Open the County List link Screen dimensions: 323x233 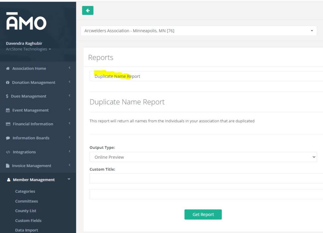click(x=26, y=211)
